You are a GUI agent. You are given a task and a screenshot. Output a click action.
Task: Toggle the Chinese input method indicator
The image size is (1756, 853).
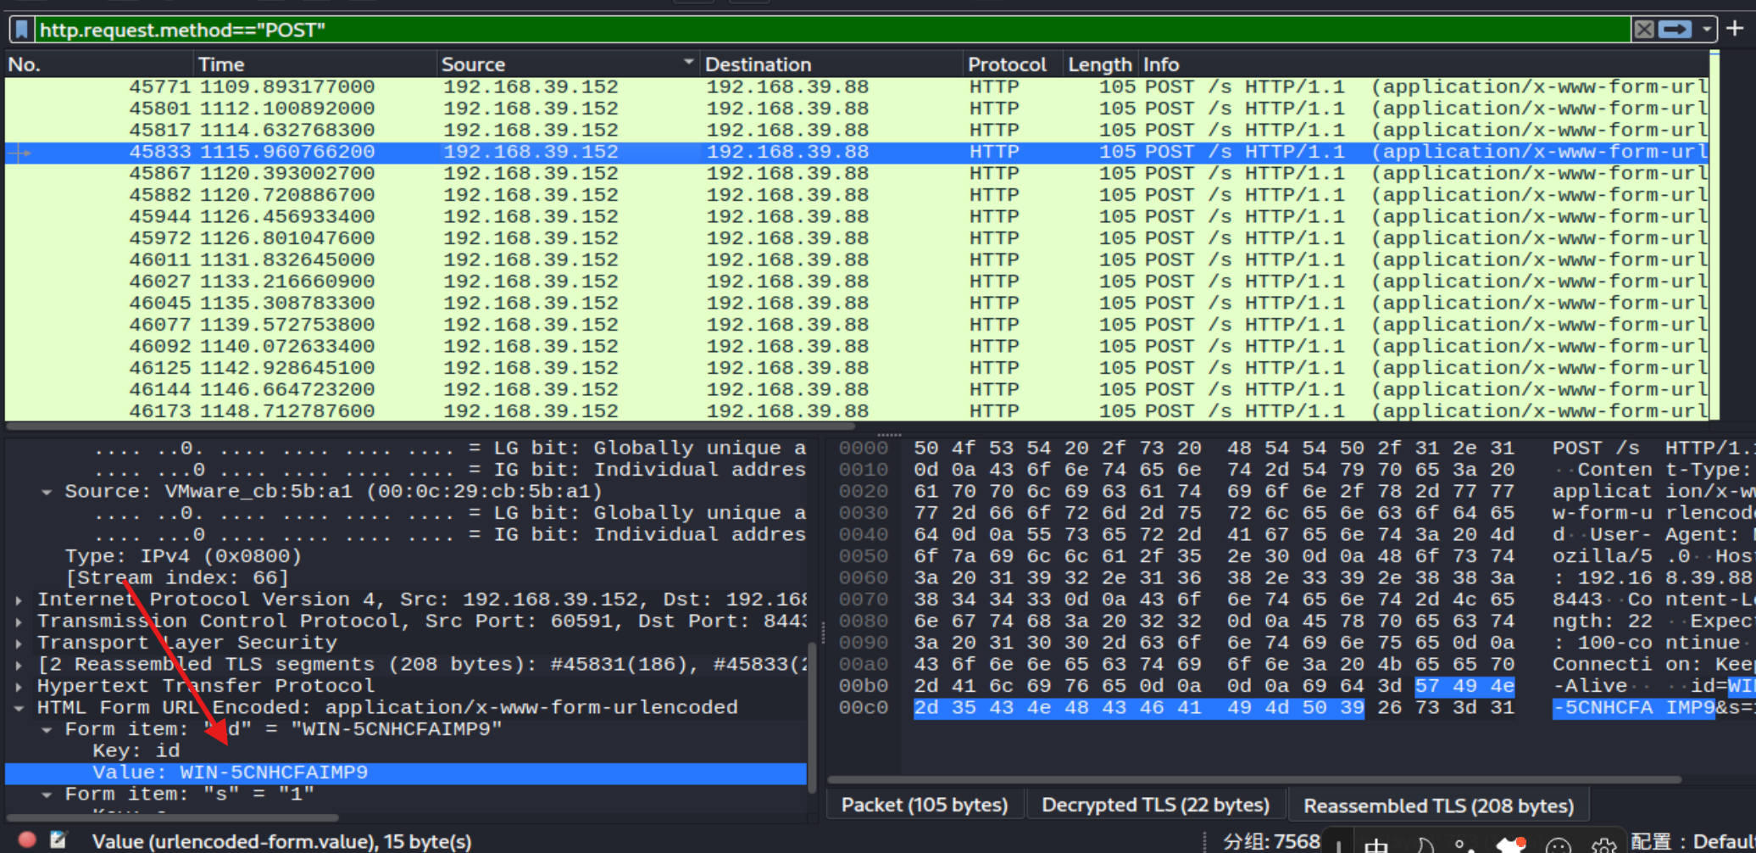1376,845
